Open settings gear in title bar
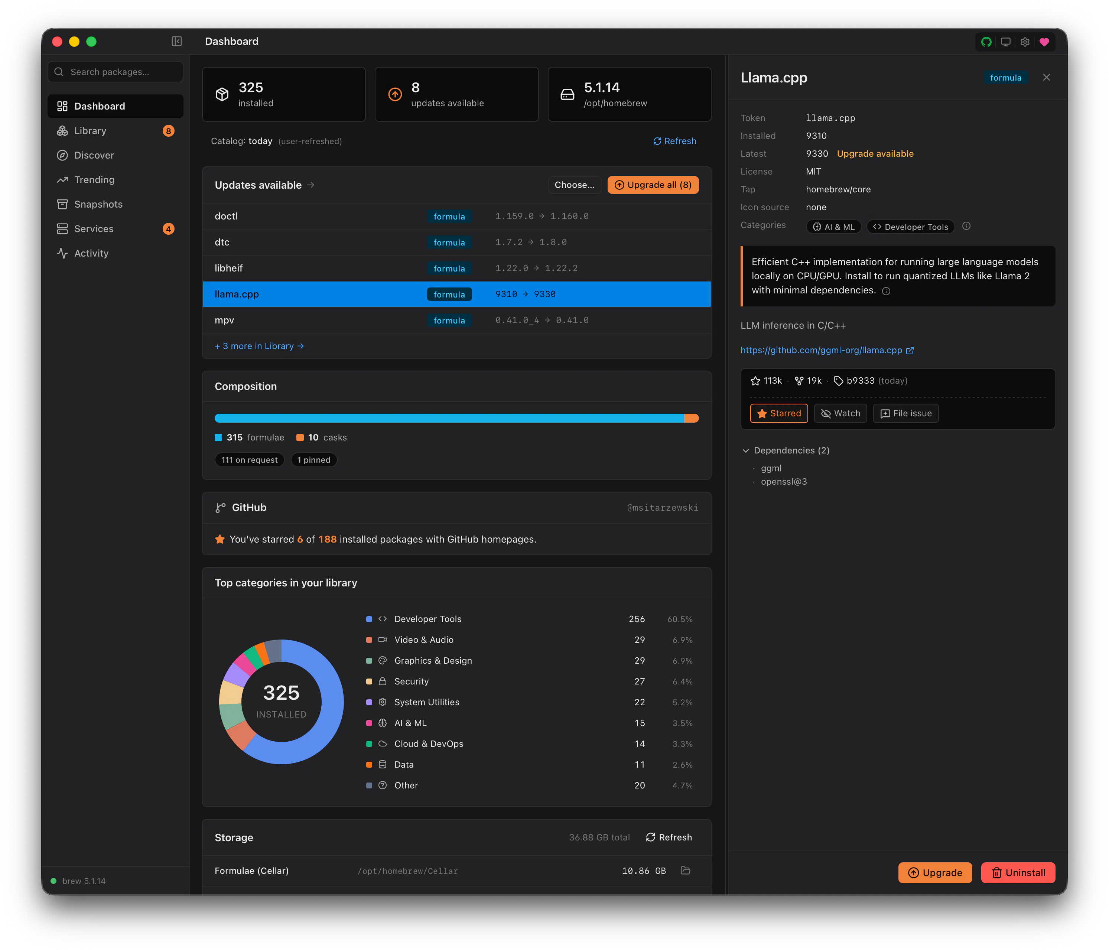The image size is (1109, 950). click(x=1025, y=42)
